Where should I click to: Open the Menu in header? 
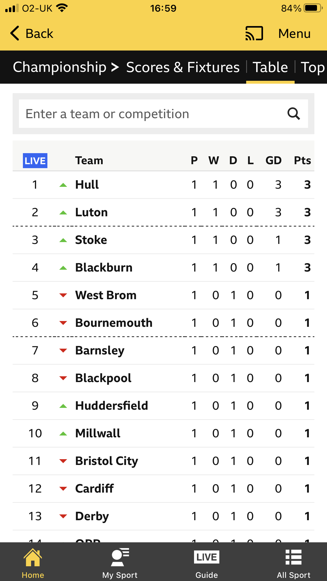point(294,33)
